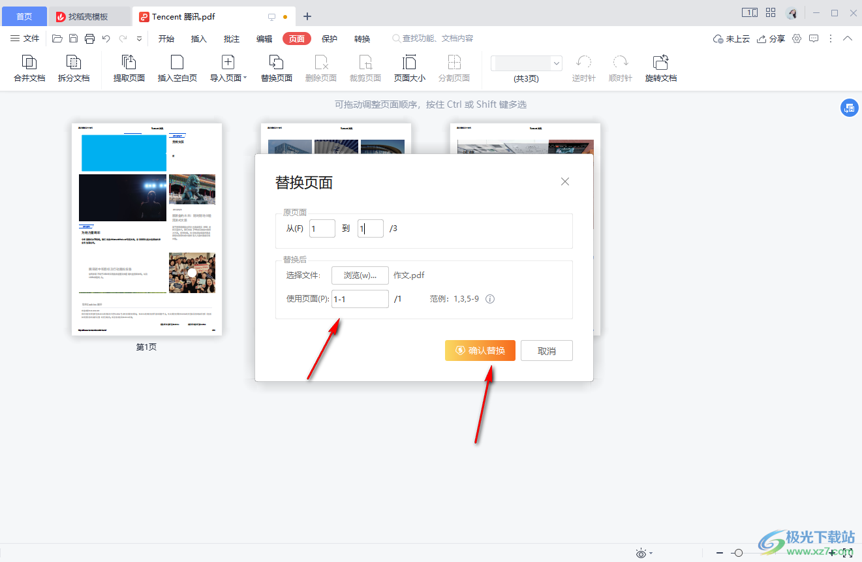Open the 合并文档 merge tool

[29, 69]
